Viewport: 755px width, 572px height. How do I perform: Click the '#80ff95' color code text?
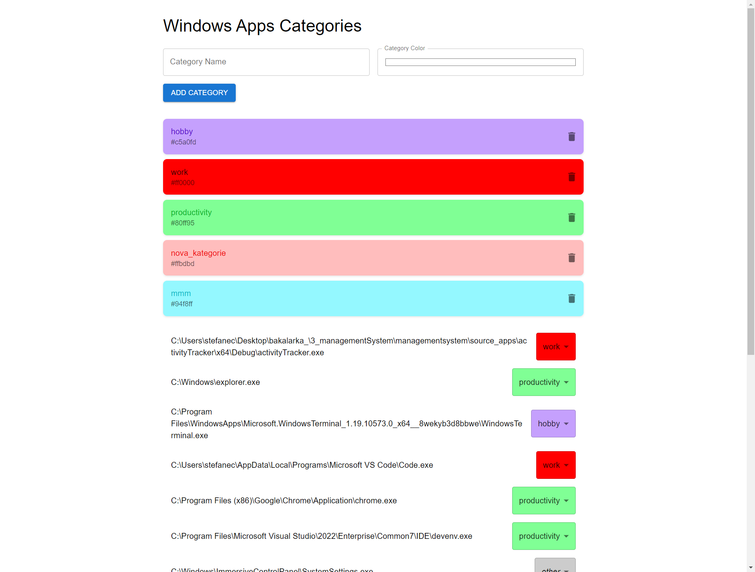point(182,223)
